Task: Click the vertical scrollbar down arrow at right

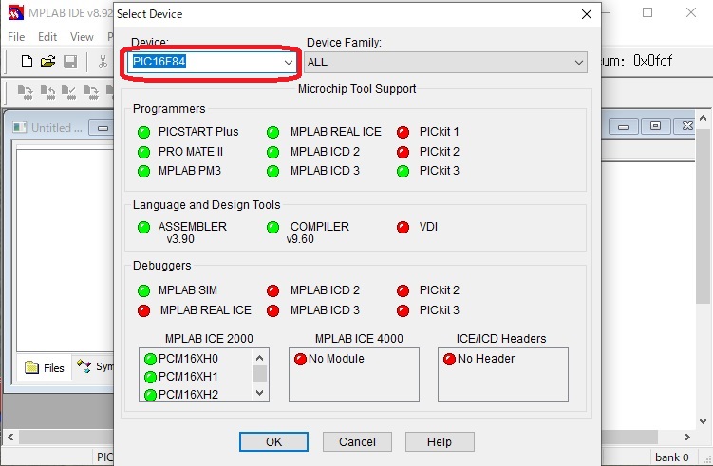Action: click(x=703, y=421)
